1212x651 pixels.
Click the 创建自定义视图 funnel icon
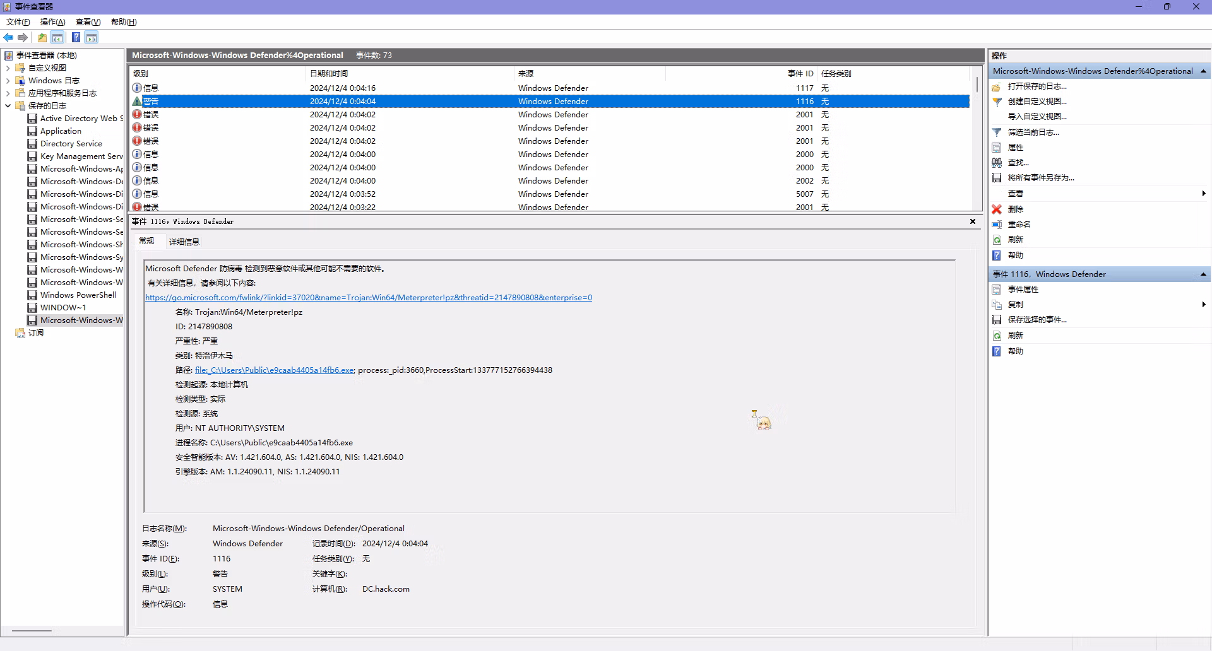pyautogui.click(x=997, y=102)
